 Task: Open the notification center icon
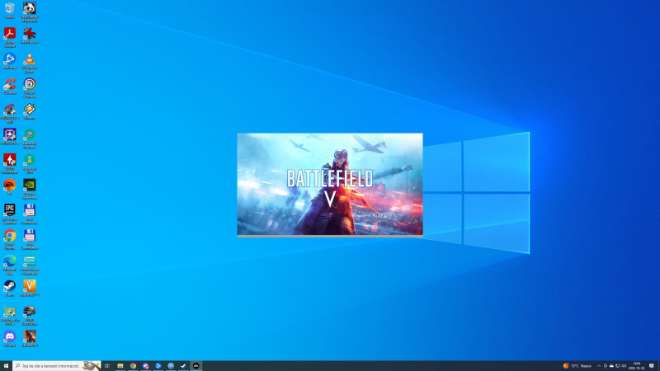click(652, 366)
